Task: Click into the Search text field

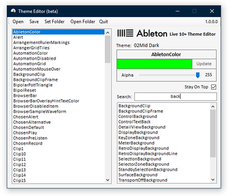Action: click(x=175, y=96)
